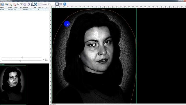Click the add image file icon
This screenshot has height=105, width=186.
6,4
